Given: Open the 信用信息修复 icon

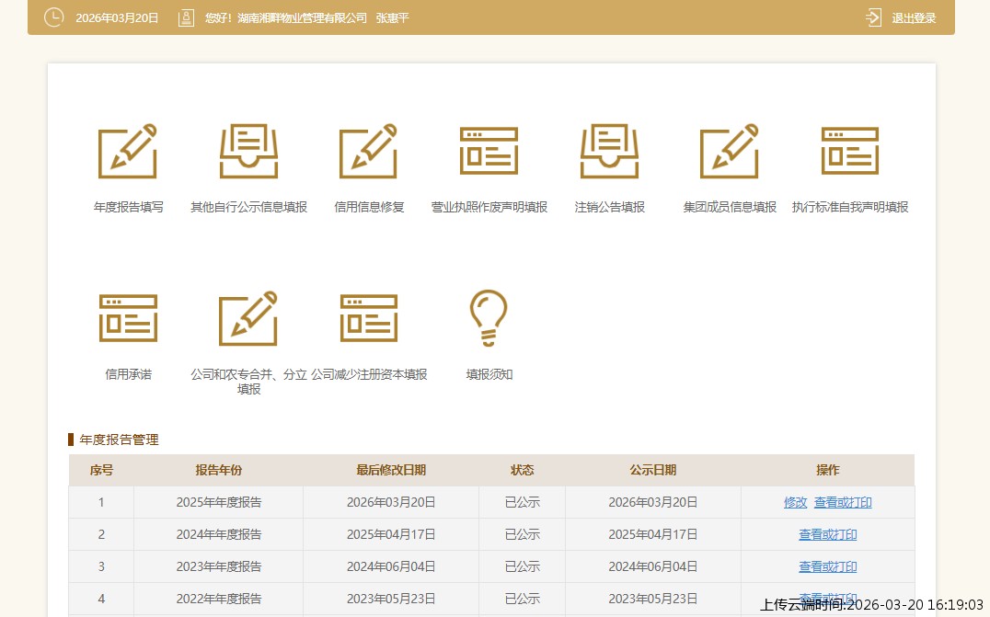Looking at the screenshot, I should point(368,152).
